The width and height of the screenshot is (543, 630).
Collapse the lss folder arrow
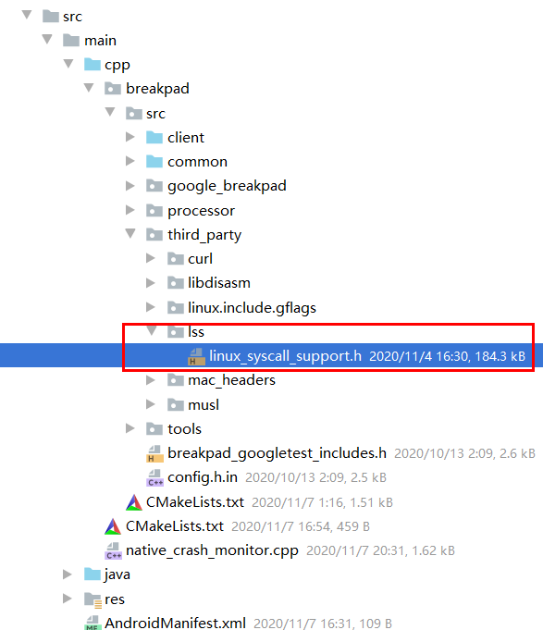(152, 330)
